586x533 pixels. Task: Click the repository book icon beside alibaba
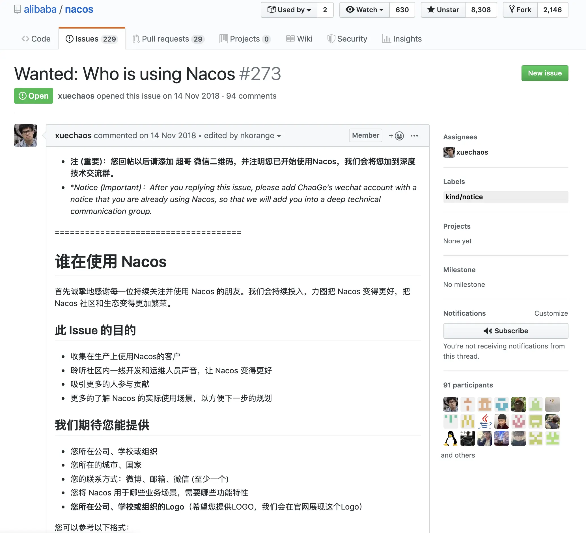[x=18, y=9]
